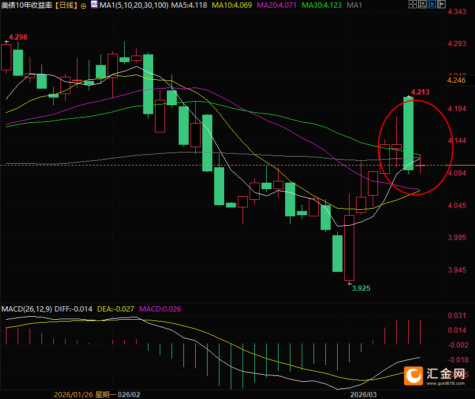The width and height of the screenshot is (475, 399).
Task: Click the -0.018 MACD axis value
Action: 458,360
